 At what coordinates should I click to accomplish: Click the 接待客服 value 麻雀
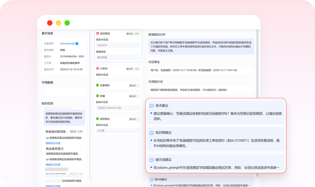(x=63, y=50)
